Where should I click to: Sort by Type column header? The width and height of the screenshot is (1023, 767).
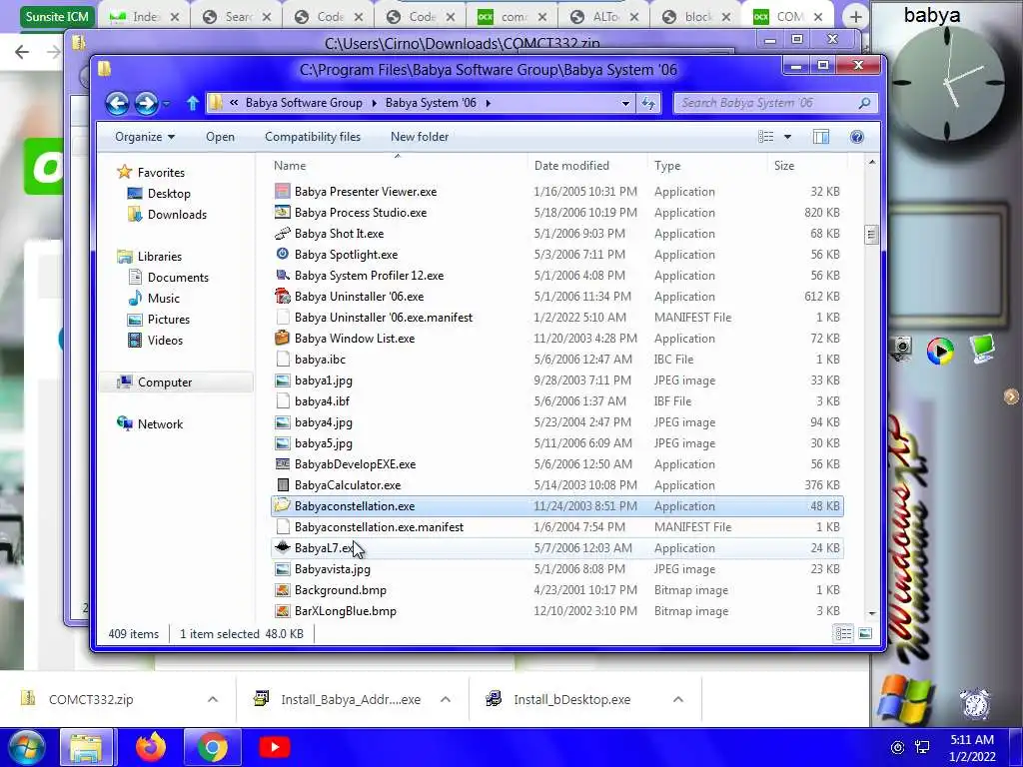[x=667, y=166]
